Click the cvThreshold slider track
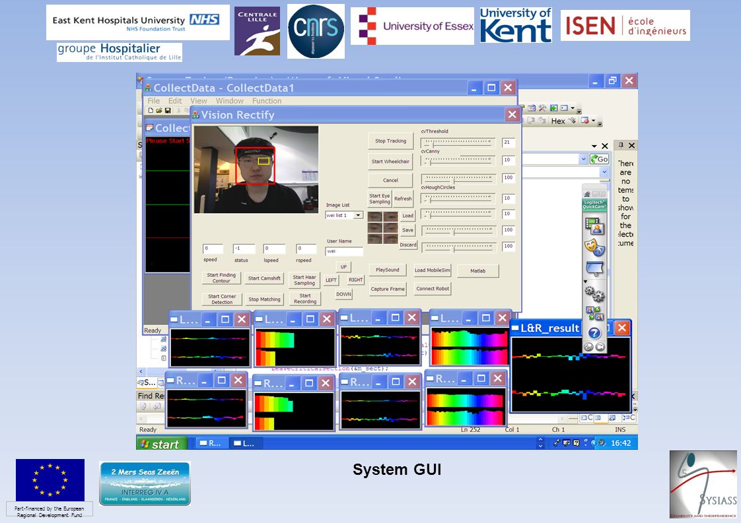This screenshot has width=741, height=523. (x=458, y=142)
